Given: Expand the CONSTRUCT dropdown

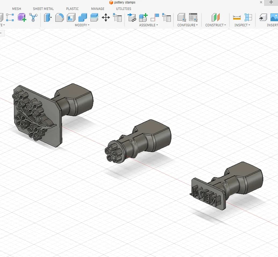Looking at the screenshot, I should pos(216,25).
